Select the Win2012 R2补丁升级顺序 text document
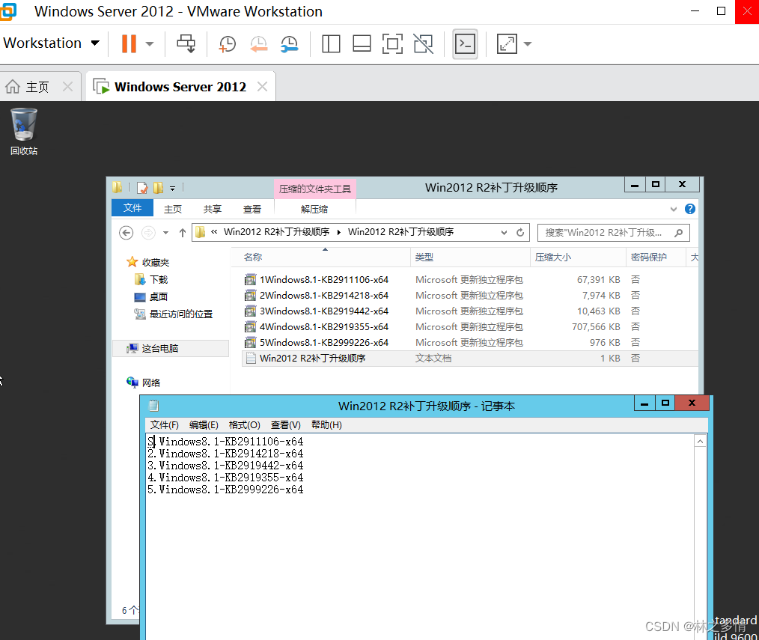 pos(469,359)
